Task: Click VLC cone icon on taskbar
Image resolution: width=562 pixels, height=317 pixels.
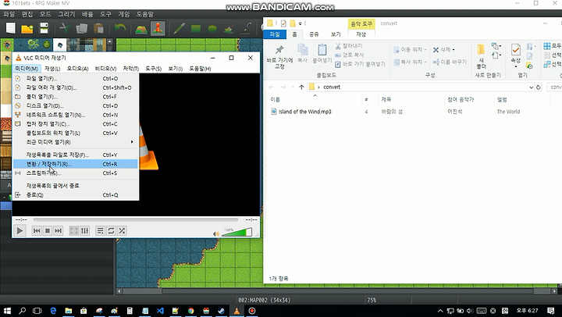Action: (237, 311)
